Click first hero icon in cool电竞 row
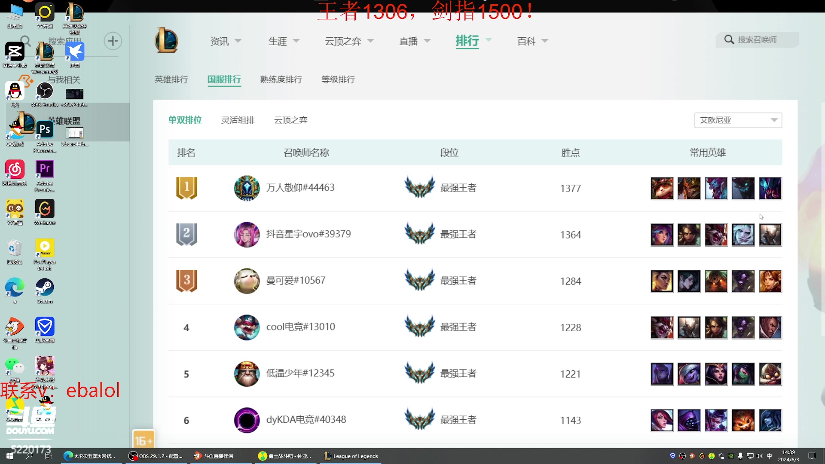825x464 pixels. tap(662, 327)
